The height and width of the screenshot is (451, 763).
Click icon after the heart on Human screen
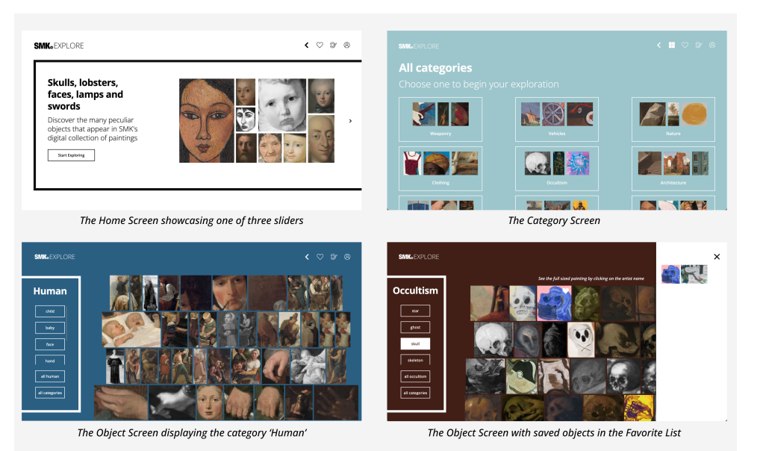[334, 257]
